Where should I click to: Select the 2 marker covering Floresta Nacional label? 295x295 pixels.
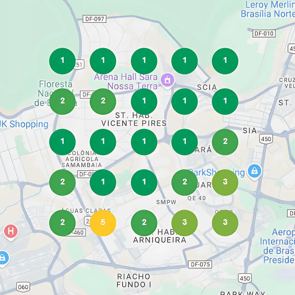pos(62,101)
